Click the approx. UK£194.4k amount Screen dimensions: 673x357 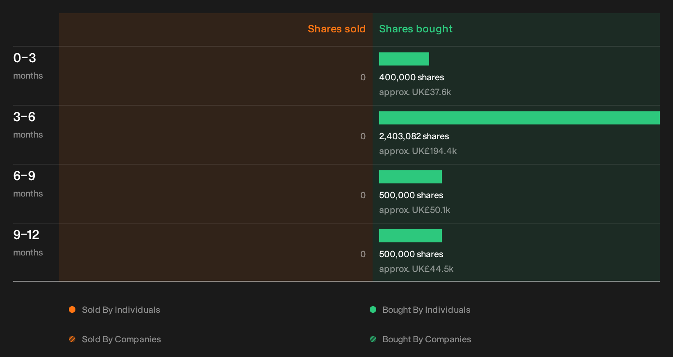[x=418, y=151]
